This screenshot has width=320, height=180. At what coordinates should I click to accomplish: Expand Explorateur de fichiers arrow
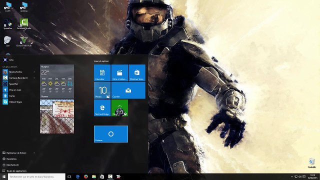click(34, 153)
